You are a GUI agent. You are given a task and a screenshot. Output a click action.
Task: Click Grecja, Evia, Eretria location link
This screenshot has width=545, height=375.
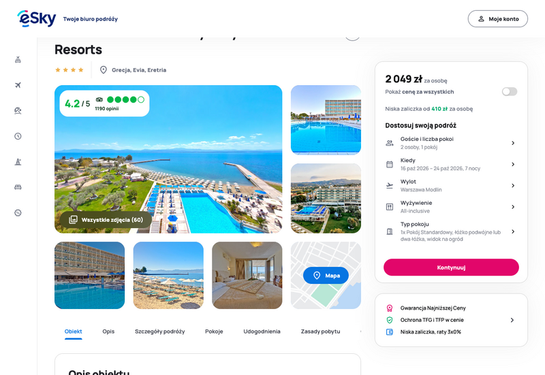point(139,70)
